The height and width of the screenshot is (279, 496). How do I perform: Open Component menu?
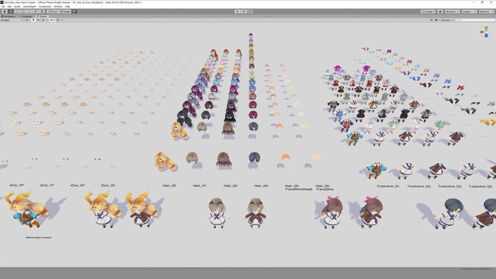(45, 7)
